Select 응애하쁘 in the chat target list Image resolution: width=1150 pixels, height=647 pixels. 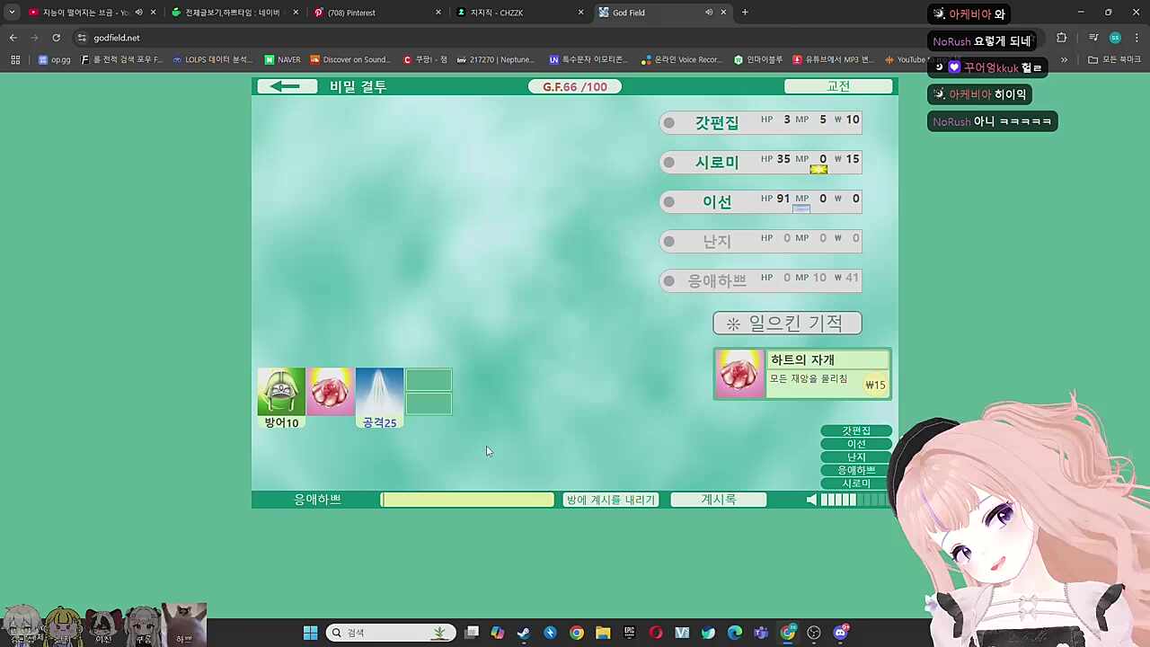click(856, 470)
